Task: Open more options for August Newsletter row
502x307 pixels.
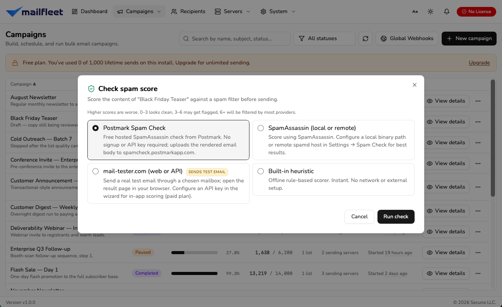Action: coord(478,101)
